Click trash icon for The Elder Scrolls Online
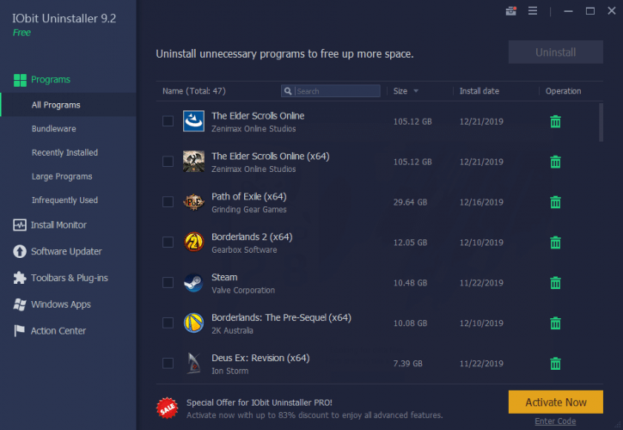The width and height of the screenshot is (623, 430). [555, 122]
